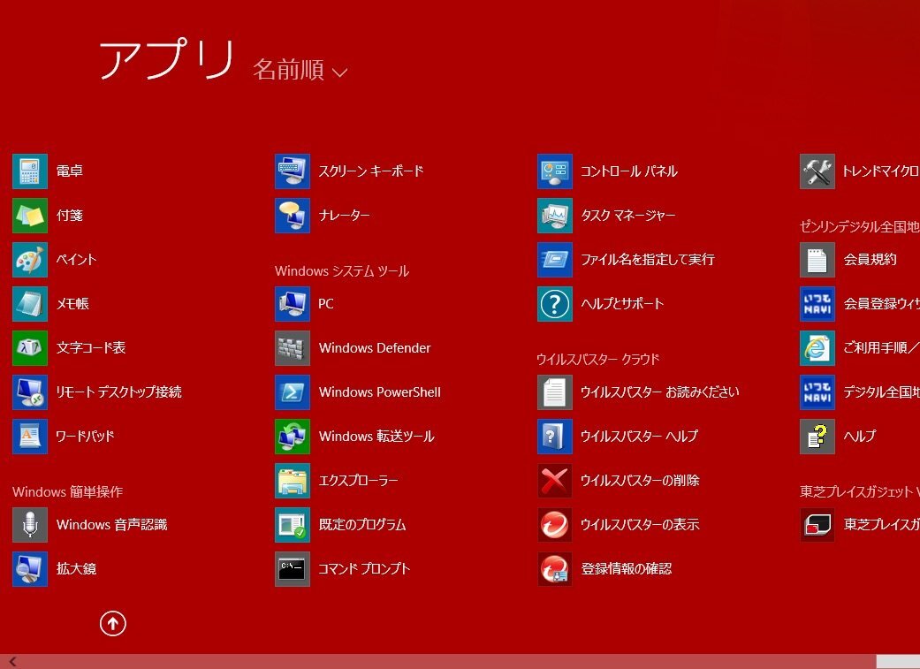Click the メモ帳 text label
The image size is (920, 669).
pyautogui.click(x=72, y=304)
